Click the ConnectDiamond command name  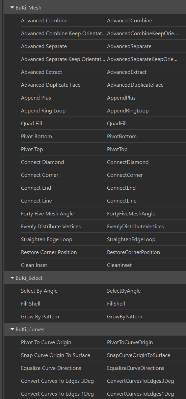point(128,162)
